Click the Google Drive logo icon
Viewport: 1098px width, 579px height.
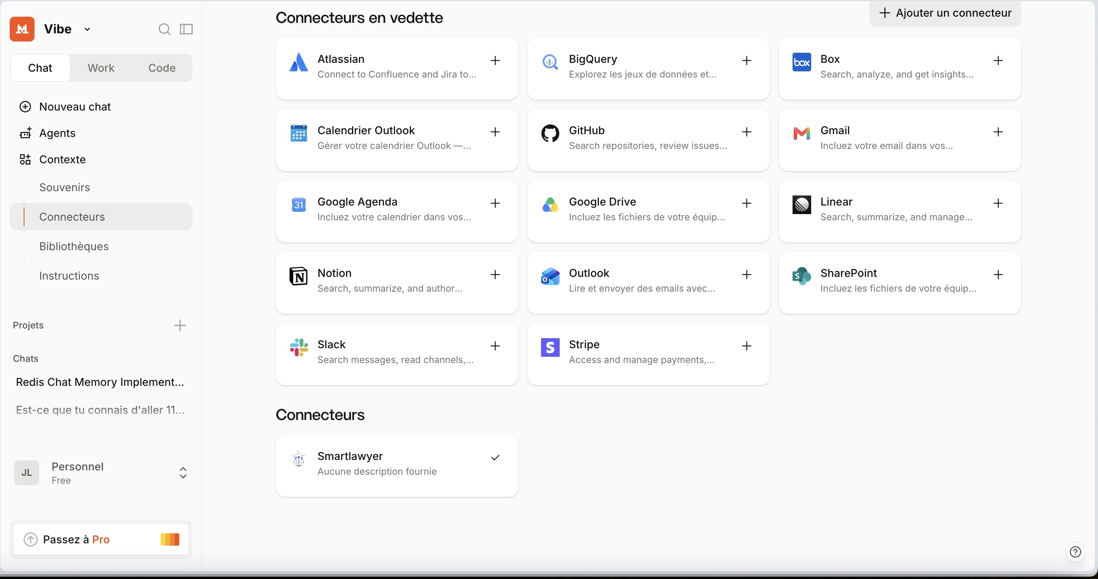(550, 205)
